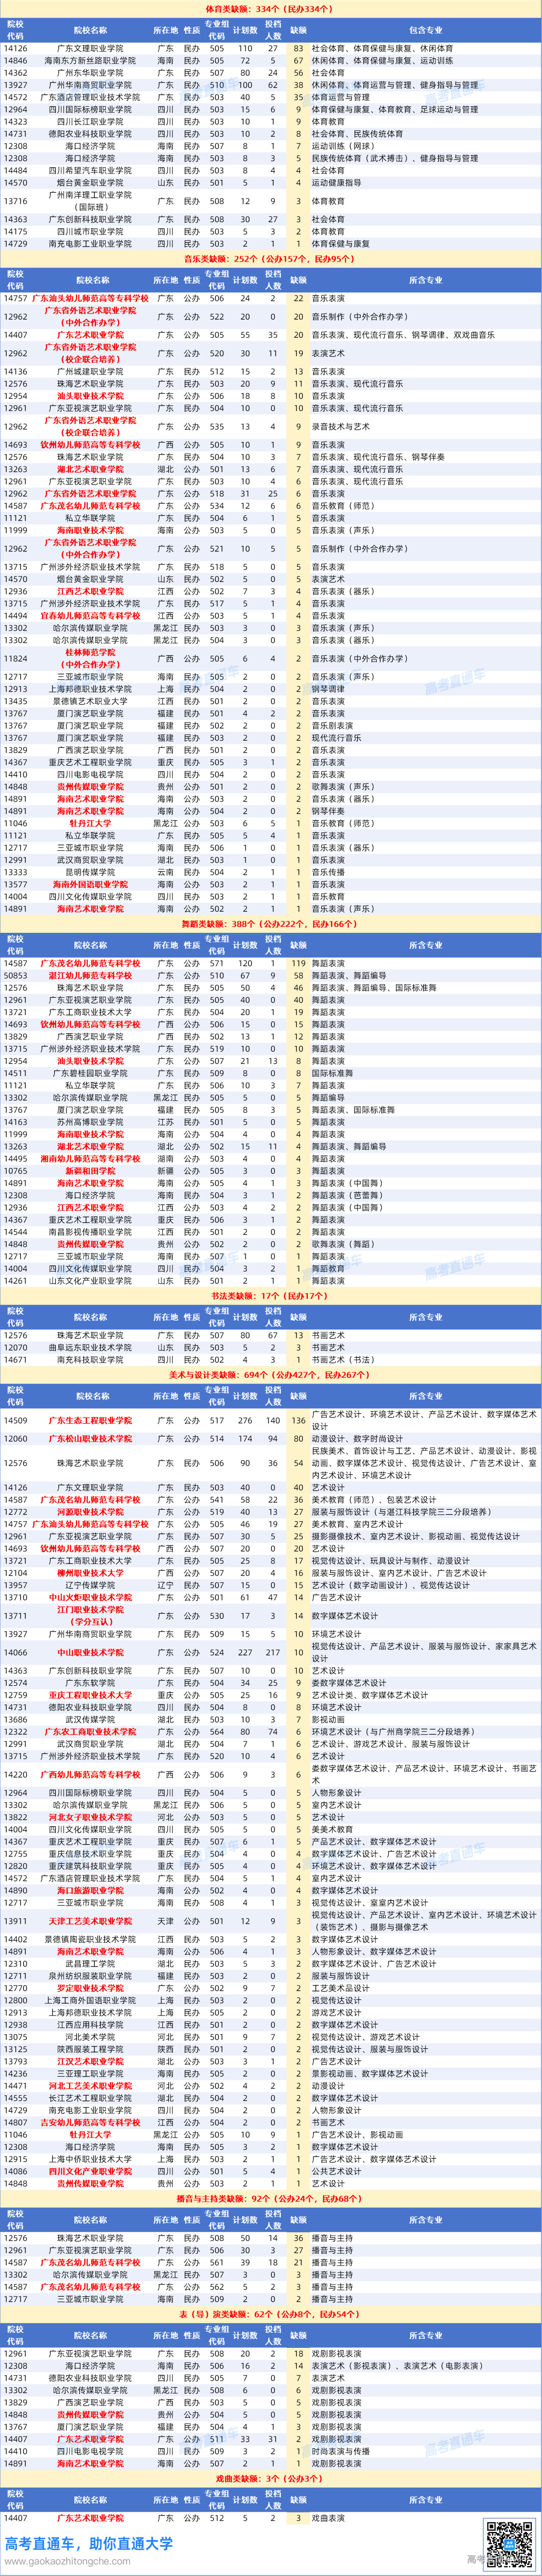Click 中山火炬职业技术学院 row

pyautogui.click(x=270, y=1597)
